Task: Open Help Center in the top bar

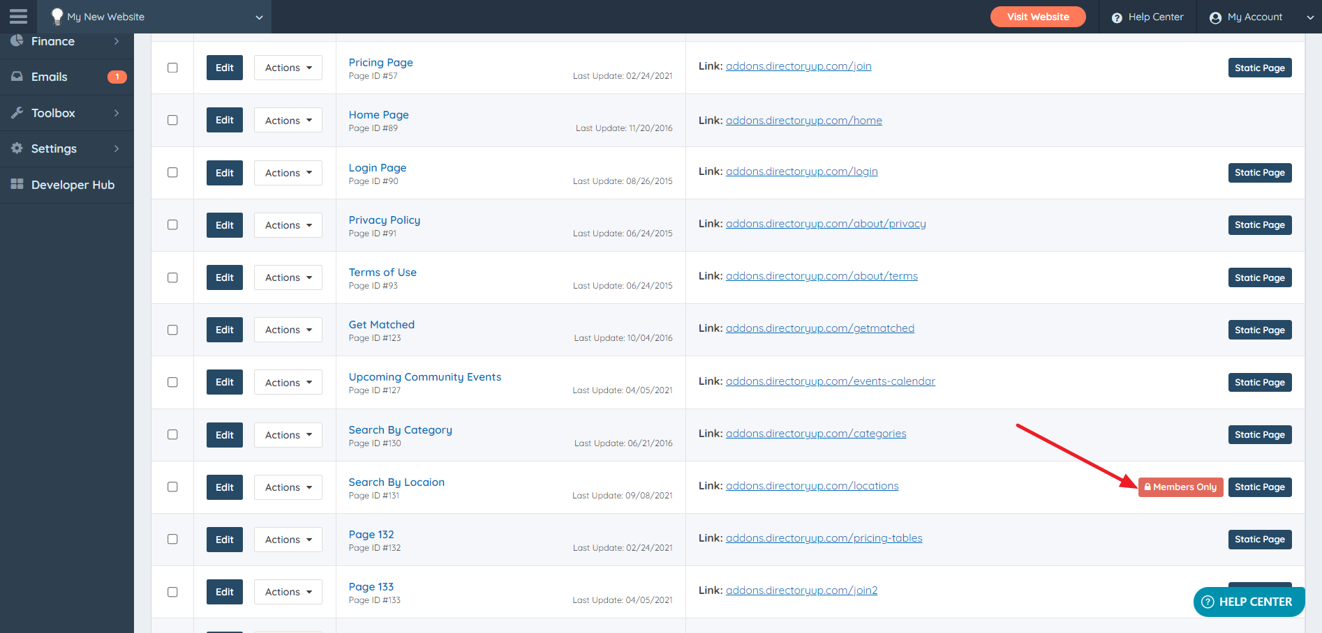Action: point(1148,17)
